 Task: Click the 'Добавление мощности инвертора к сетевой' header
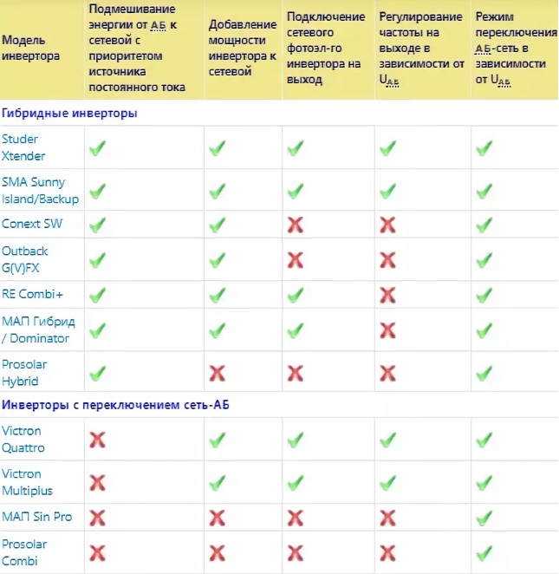242,49
